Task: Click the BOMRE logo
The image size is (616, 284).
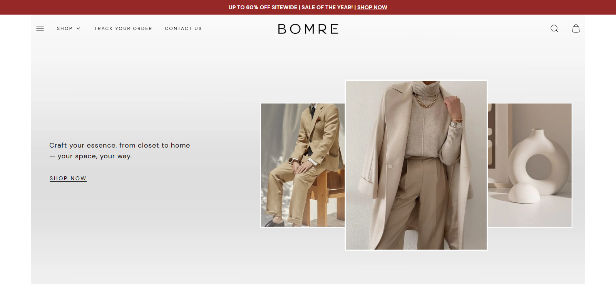Action: click(308, 29)
